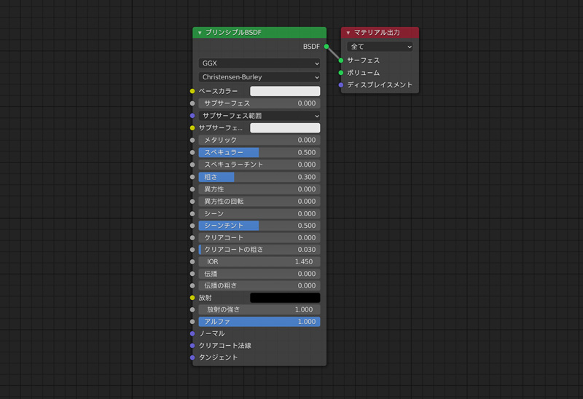This screenshot has width=583, height=399.
Task: Click the white ベースカラー color swatch
Action: pos(285,92)
